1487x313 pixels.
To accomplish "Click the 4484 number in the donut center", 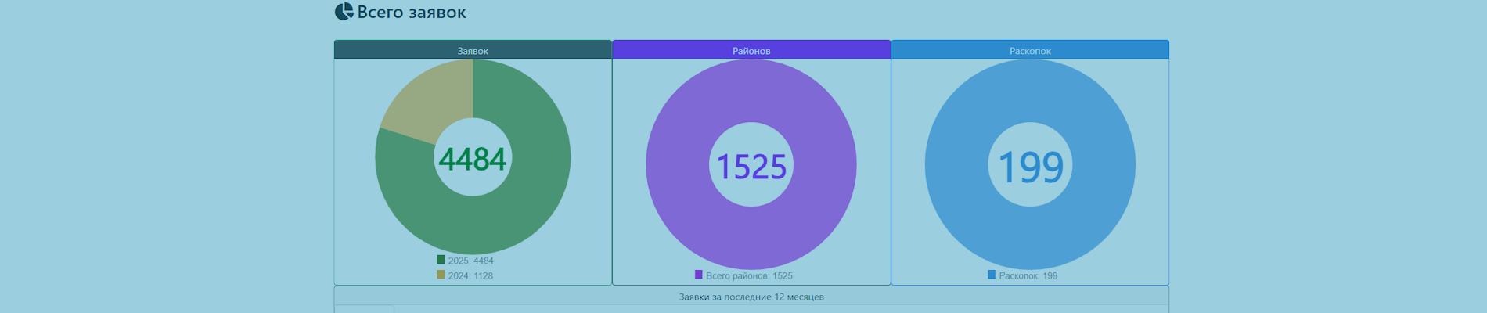I will pos(473,160).
